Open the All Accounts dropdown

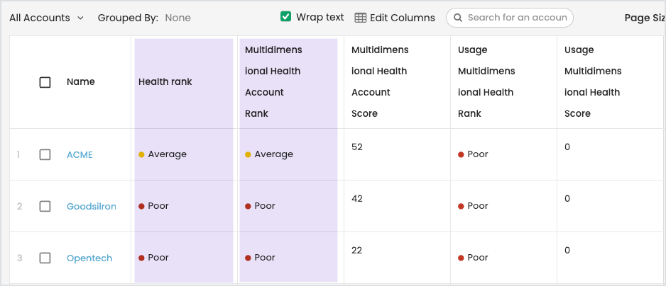click(46, 18)
